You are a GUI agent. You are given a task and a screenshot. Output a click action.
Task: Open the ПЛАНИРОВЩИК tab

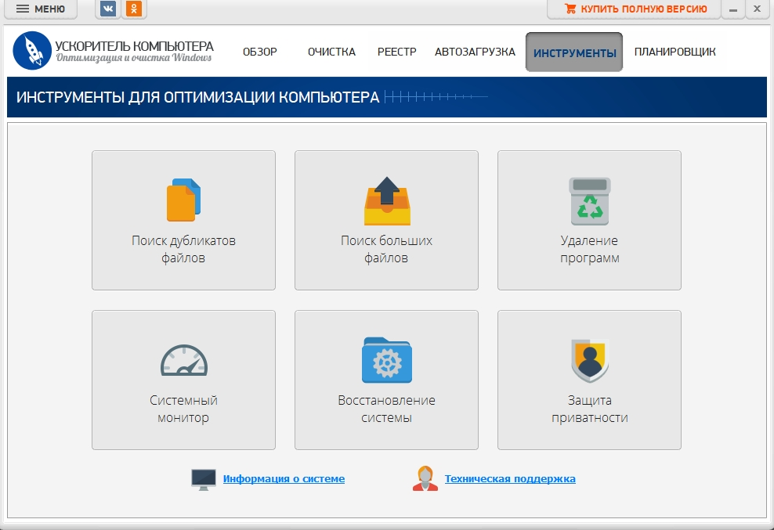point(675,52)
